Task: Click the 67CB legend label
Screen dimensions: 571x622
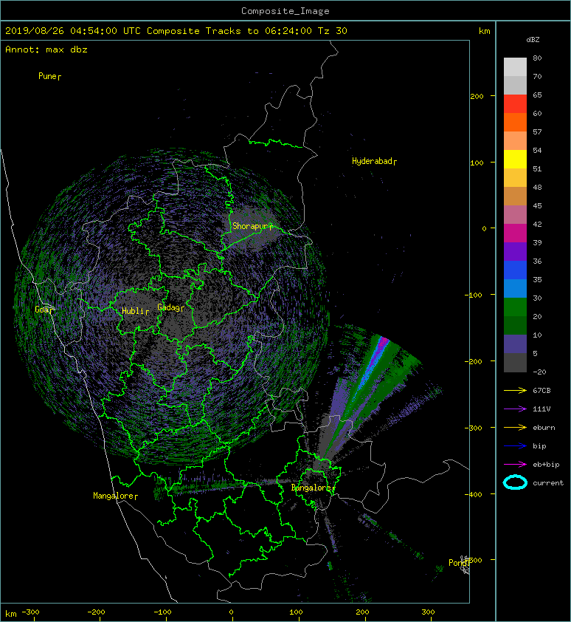Action: [x=541, y=391]
